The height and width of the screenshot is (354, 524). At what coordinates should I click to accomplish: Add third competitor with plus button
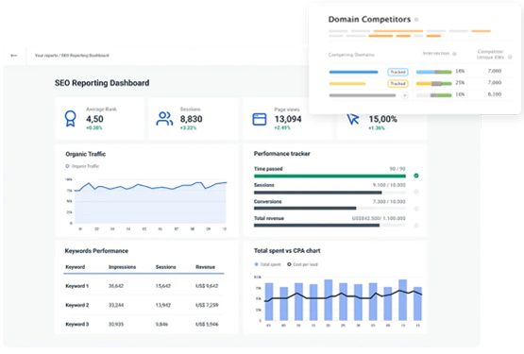405,95
